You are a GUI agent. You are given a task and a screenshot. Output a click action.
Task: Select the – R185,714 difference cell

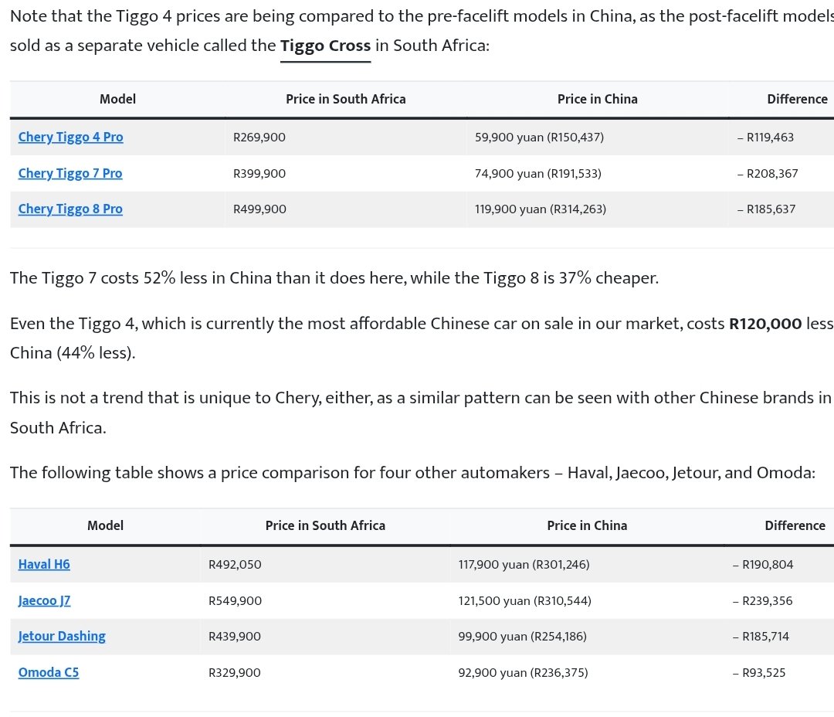point(779,636)
